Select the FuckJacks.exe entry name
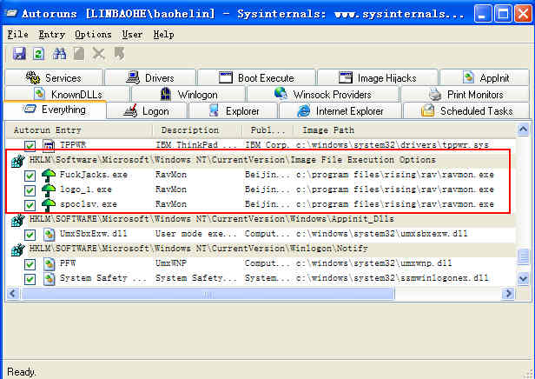The height and width of the screenshot is (379, 535). click(94, 175)
